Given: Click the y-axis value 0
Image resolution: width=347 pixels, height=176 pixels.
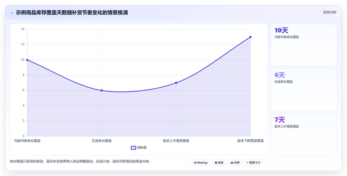Looking at the screenshot, I should 23,136.
